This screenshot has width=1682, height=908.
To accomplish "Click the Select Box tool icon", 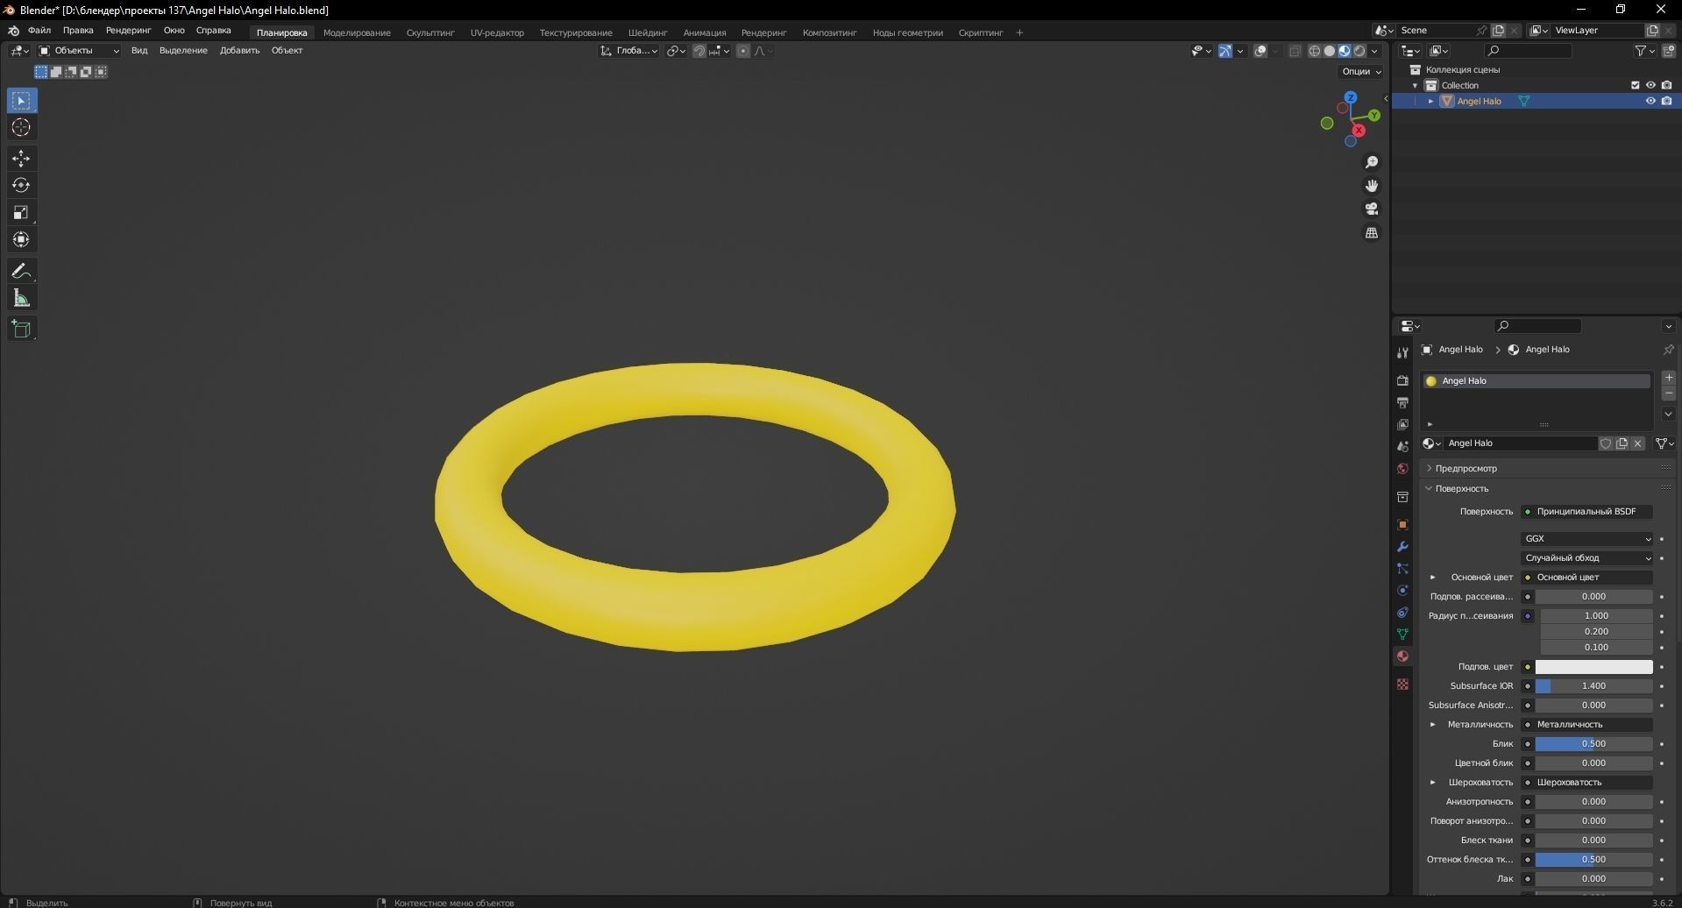I will pyautogui.click(x=21, y=101).
